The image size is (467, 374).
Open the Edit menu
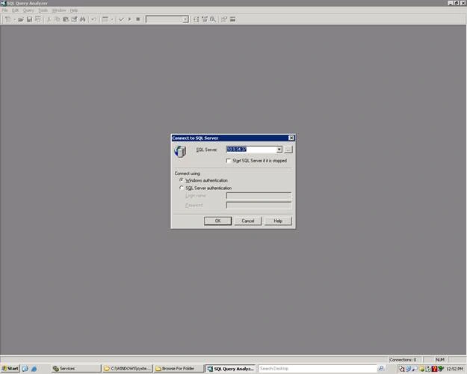click(x=15, y=10)
